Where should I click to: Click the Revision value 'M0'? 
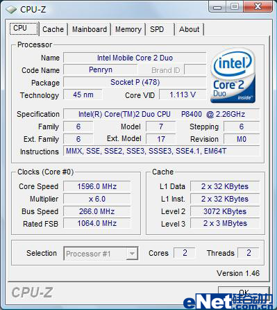[242, 139]
